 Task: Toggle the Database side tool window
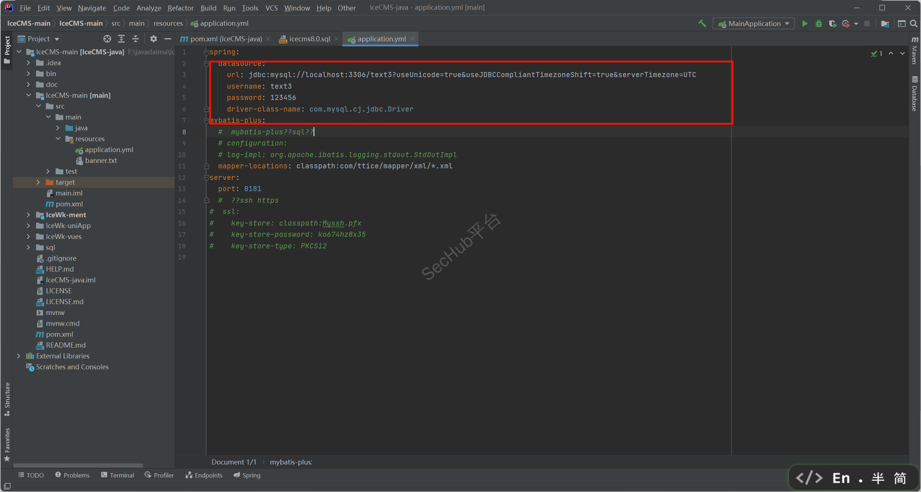pos(914,94)
